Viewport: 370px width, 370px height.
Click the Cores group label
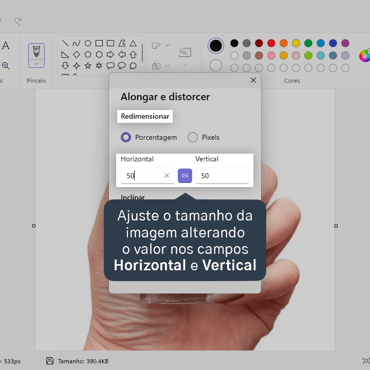292,81
